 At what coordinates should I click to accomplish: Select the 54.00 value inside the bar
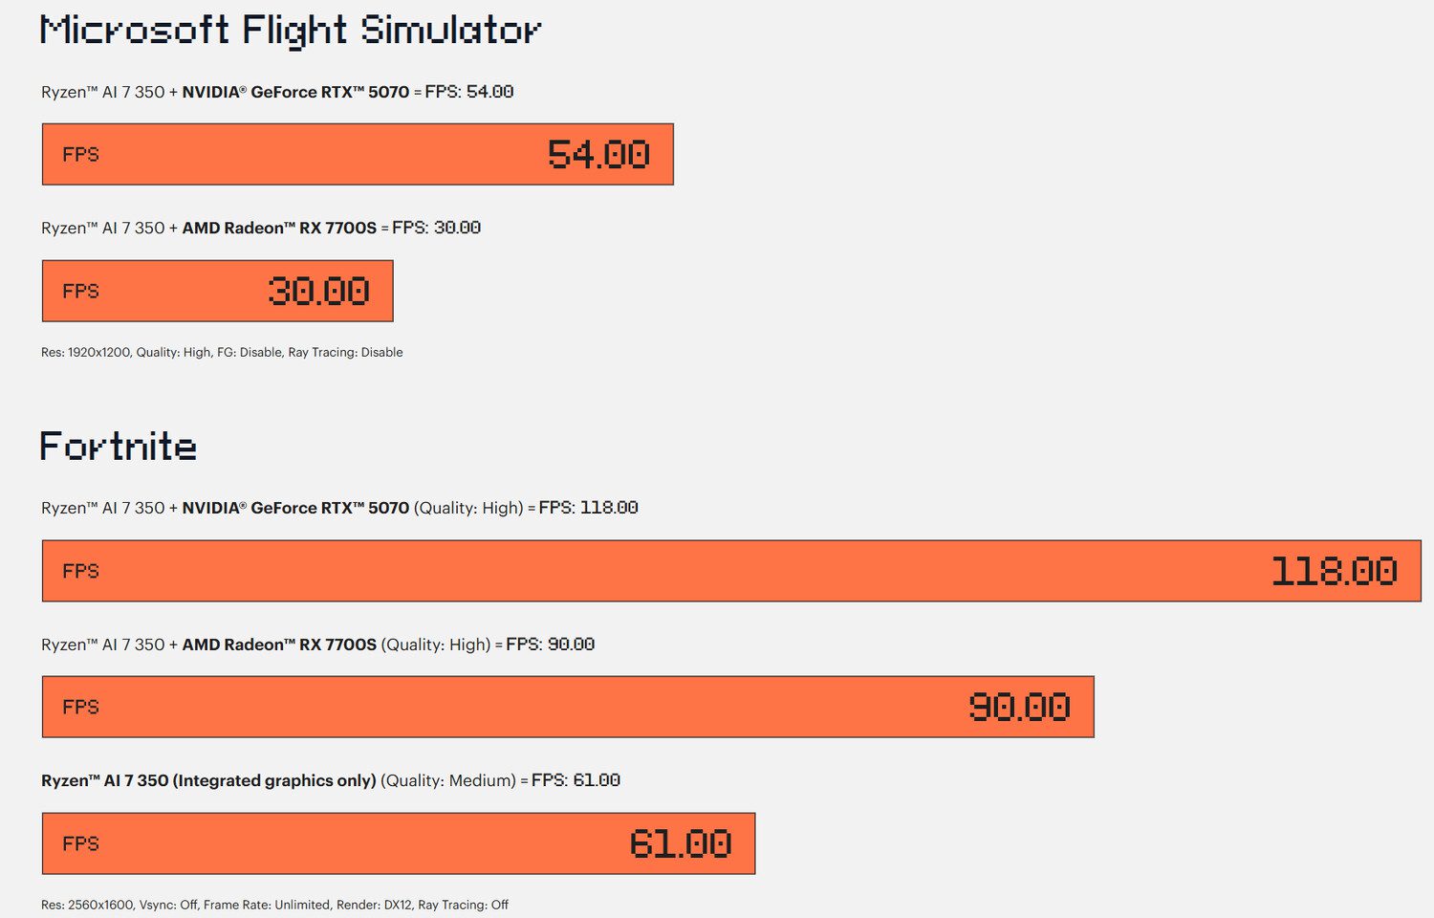point(598,155)
